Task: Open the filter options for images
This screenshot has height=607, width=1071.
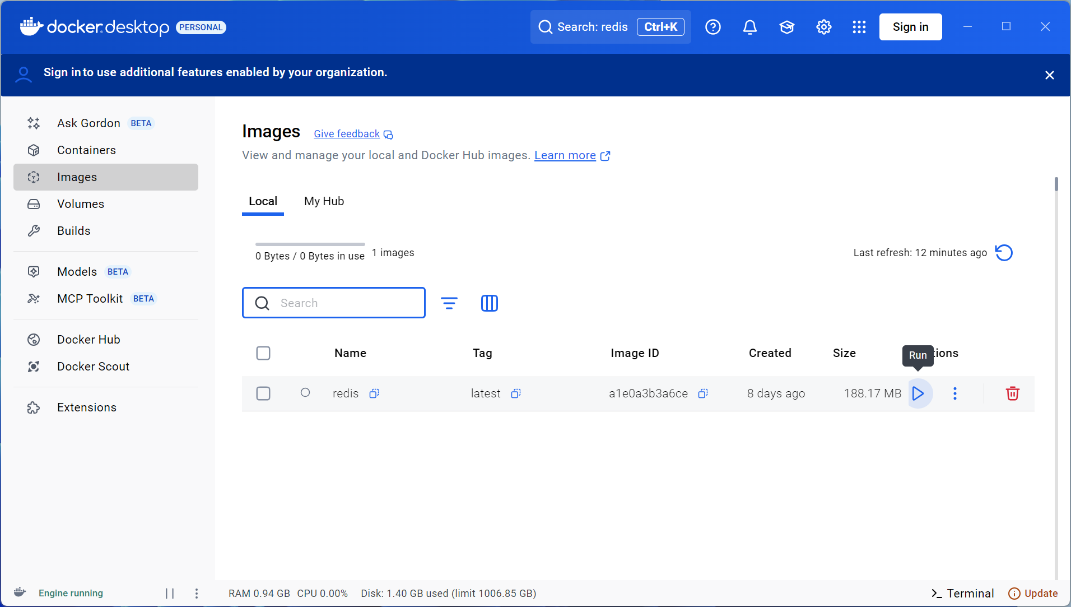Action: [449, 303]
